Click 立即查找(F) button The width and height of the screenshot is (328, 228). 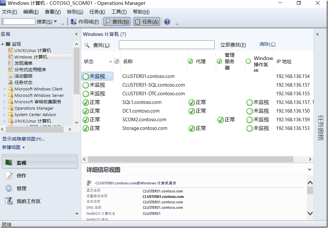[x=233, y=45]
